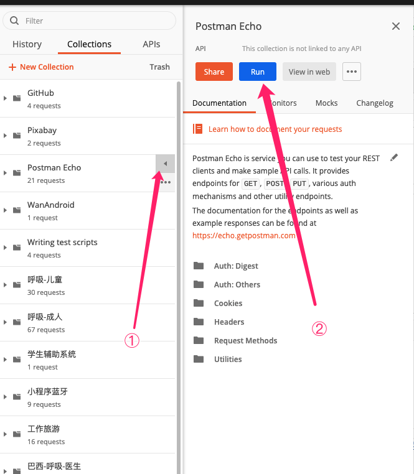Screen dimensions: 414x474
Task: Expand the 呼吸-儿童 collection arrow
Action: (5, 285)
